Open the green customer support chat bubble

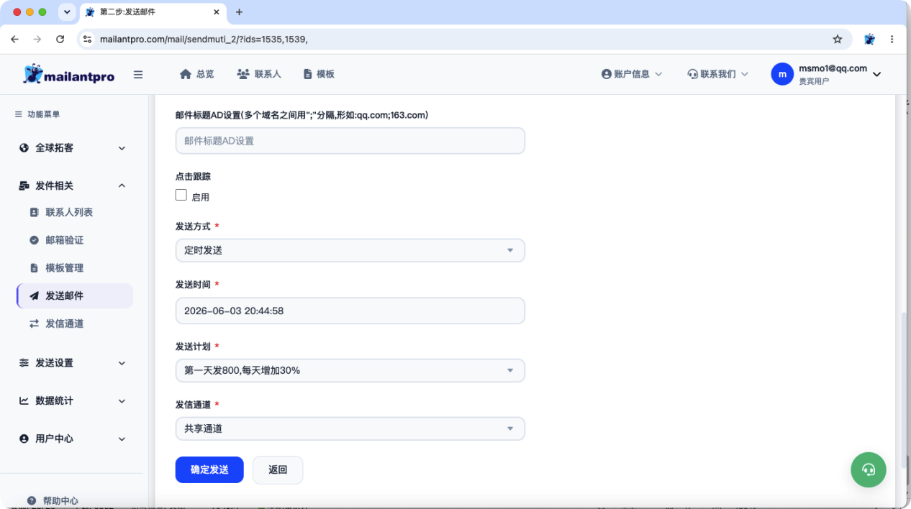tap(869, 470)
